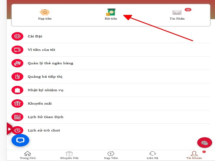
Task: Click the Quảng bá tiếp thị icon
Action: click(x=17, y=77)
